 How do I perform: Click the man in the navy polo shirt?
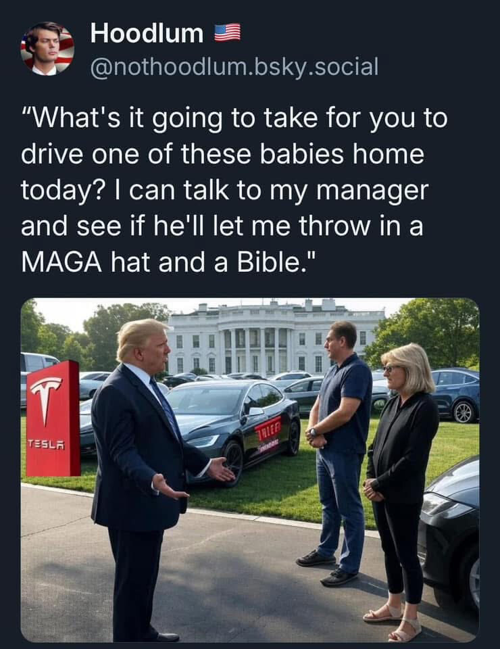pyautogui.click(x=339, y=453)
